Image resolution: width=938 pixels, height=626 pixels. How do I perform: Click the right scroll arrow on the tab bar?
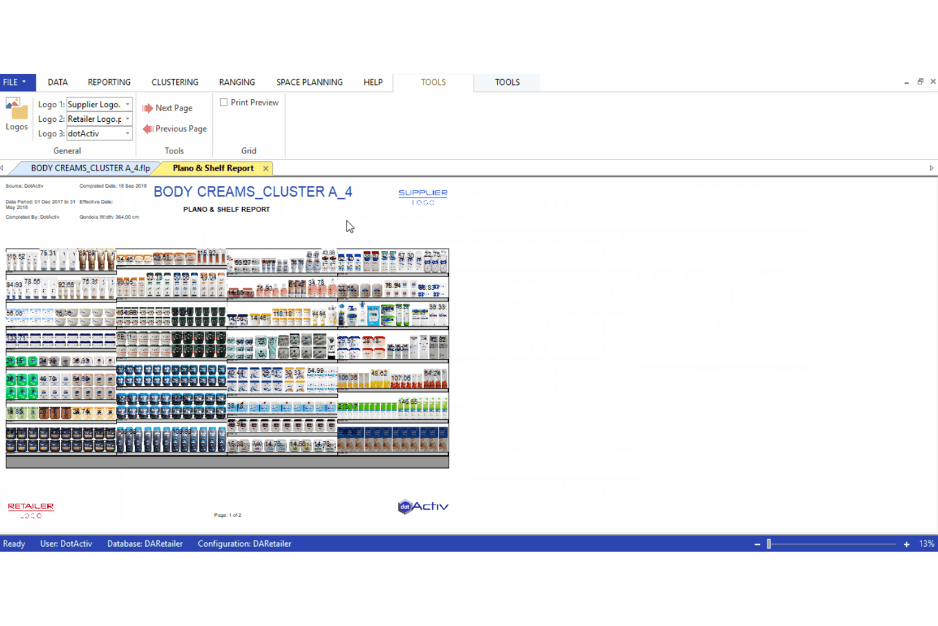point(930,167)
